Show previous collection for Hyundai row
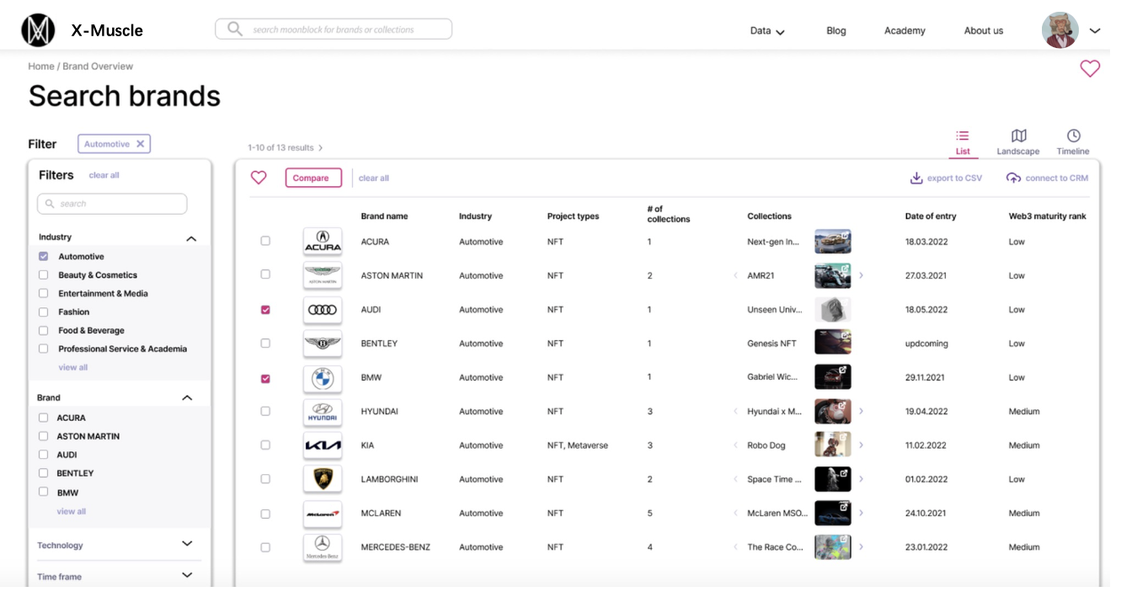Screen dimensions: 1132x613 pos(735,412)
